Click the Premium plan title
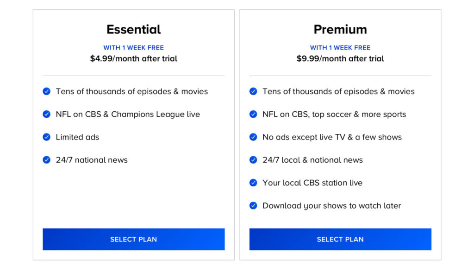This screenshot has height=267, width=474. click(x=340, y=29)
